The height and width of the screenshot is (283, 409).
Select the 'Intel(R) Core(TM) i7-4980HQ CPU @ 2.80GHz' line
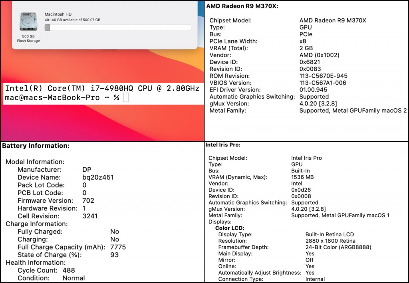[102, 88]
